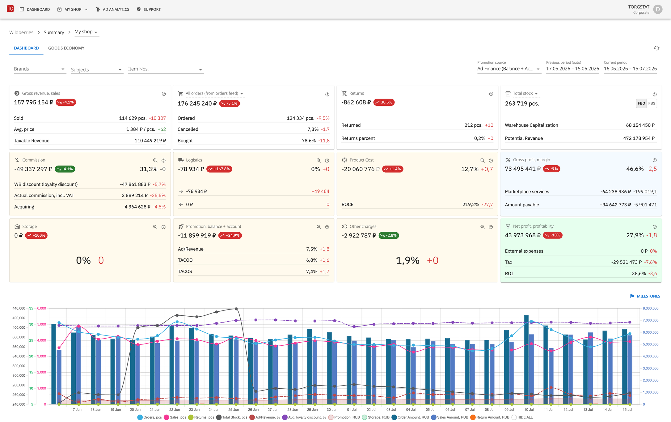Click the help icon on the Logistics card
The image size is (671, 422).
pos(327,160)
